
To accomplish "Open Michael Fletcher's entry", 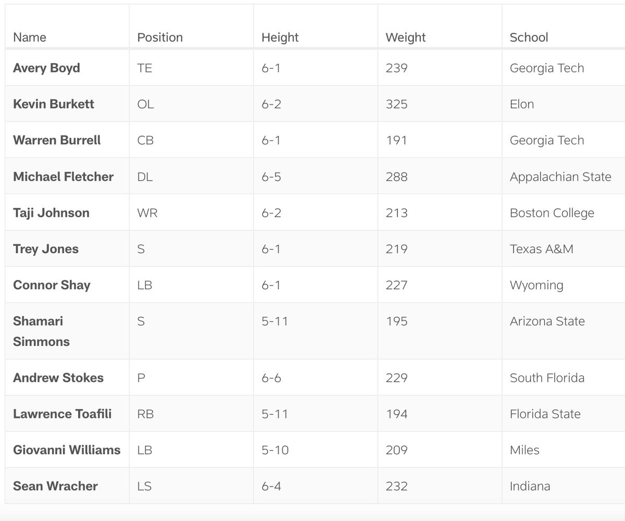I will point(63,177).
